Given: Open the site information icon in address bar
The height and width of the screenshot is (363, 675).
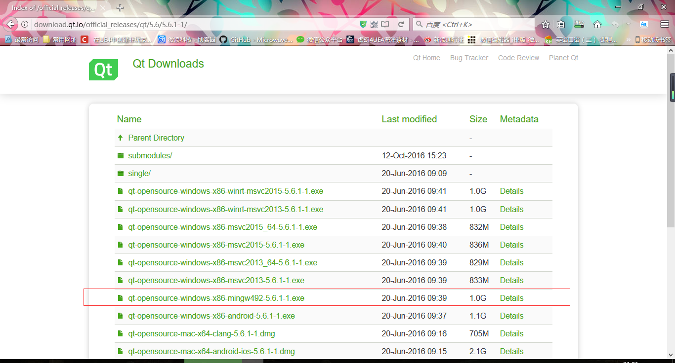Looking at the screenshot, I should tap(25, 24).
